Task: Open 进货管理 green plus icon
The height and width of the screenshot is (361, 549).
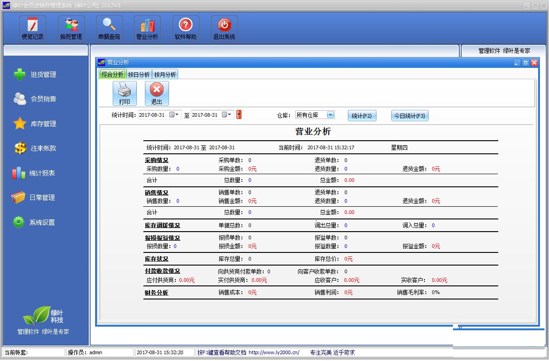Action: click(x=19, y=74)
